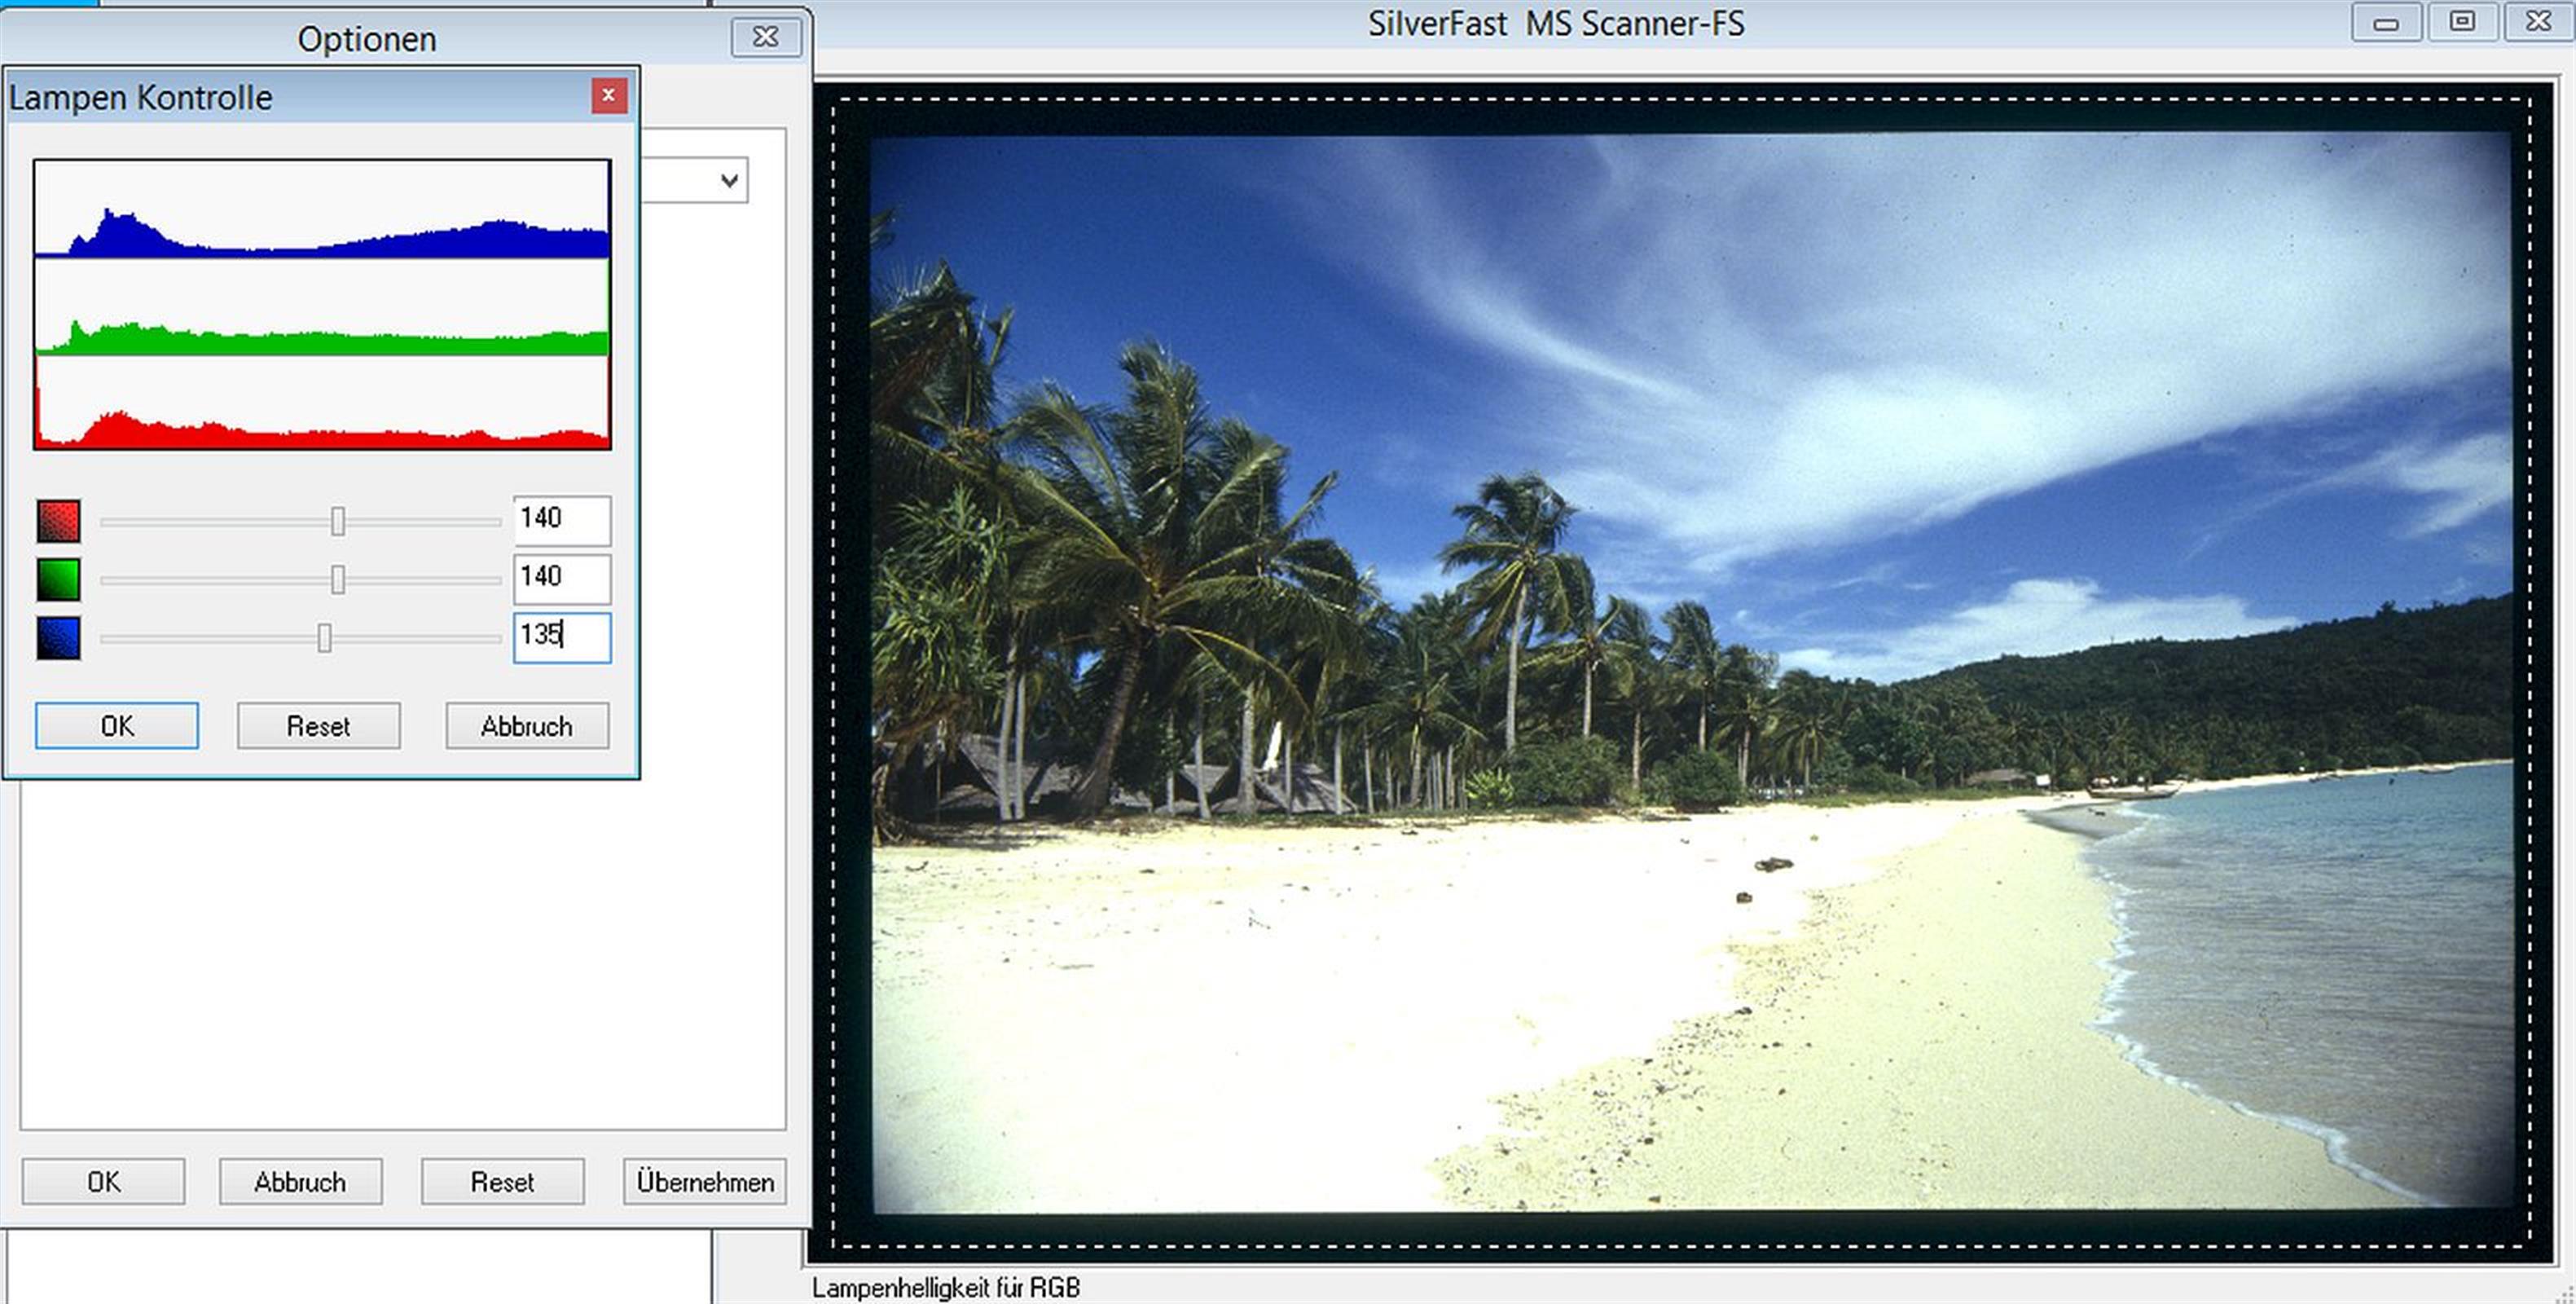Click Abbruch at bottom of Optionen window
Viewport: 2576px width, 1304px height.
click(x=300, y=1182)
